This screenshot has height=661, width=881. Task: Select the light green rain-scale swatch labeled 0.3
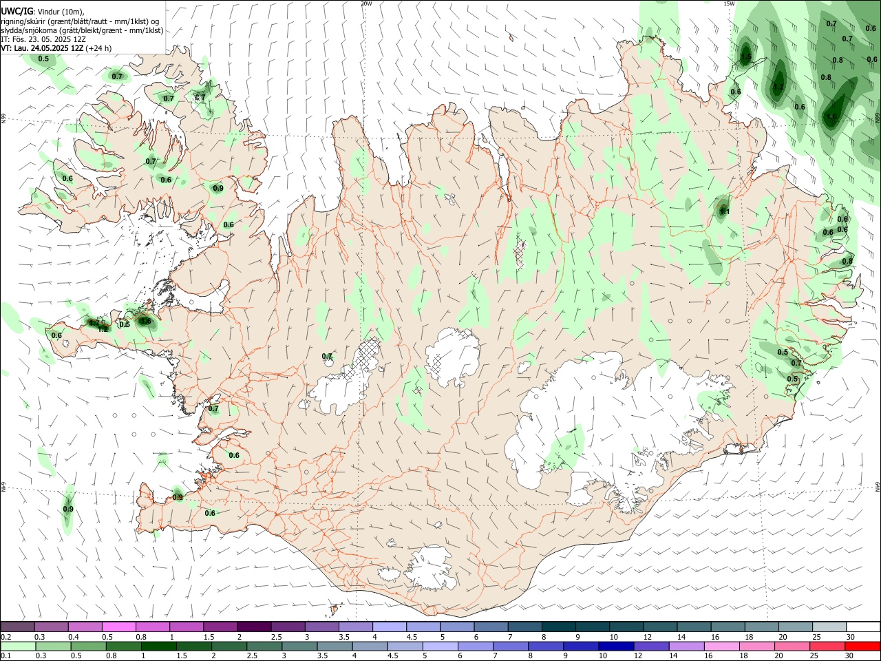(54, 646)
